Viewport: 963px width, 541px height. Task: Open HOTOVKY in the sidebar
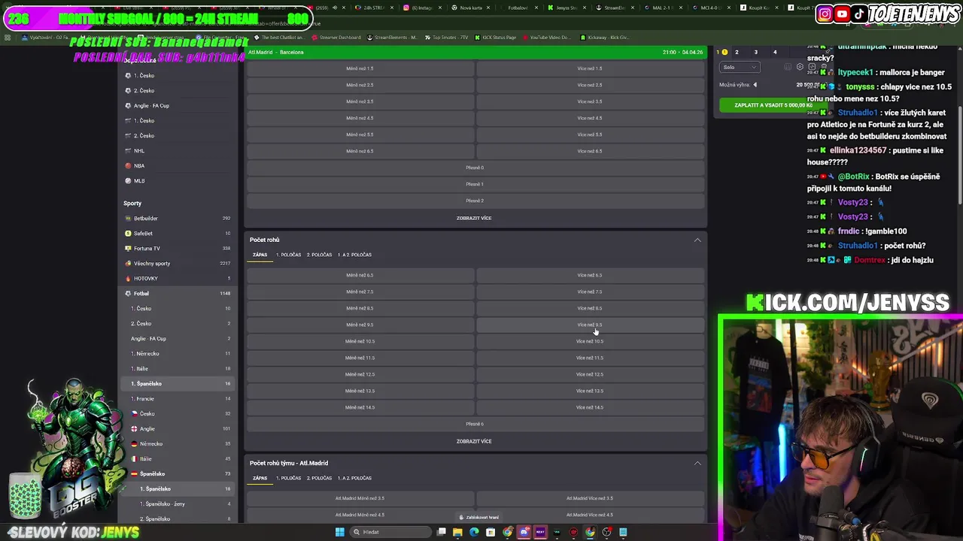click(178, 278)
